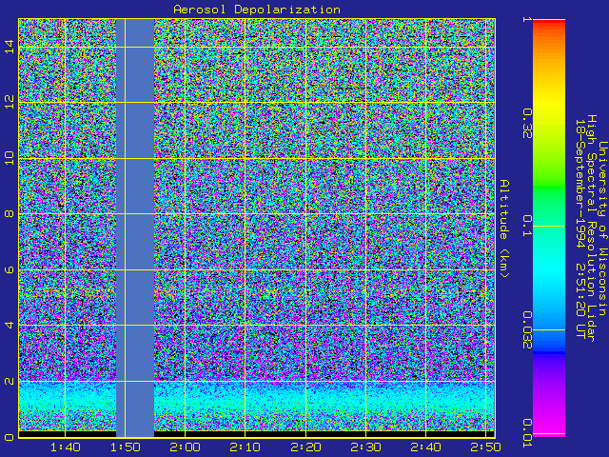Click the time axis label 2:40
609x457 pixels.
tap(426, 447)
